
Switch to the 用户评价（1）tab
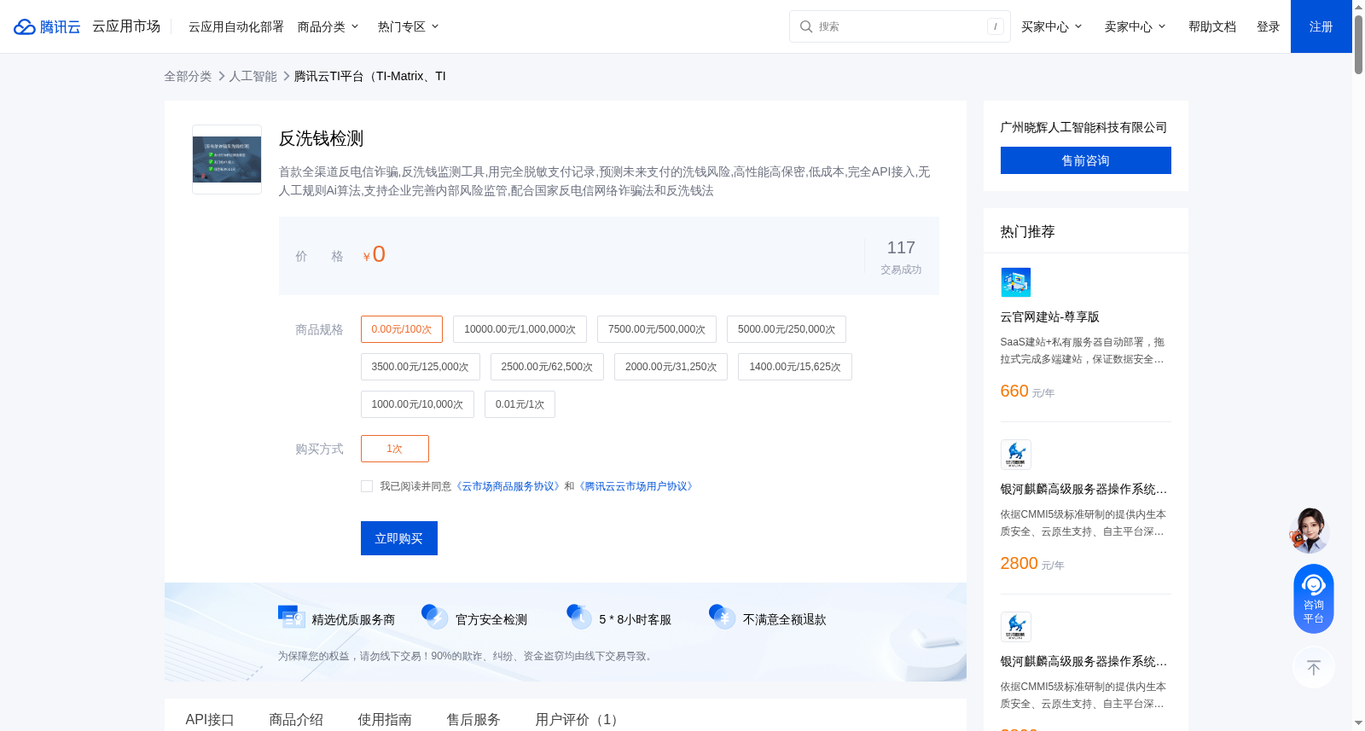click(579, 719)
